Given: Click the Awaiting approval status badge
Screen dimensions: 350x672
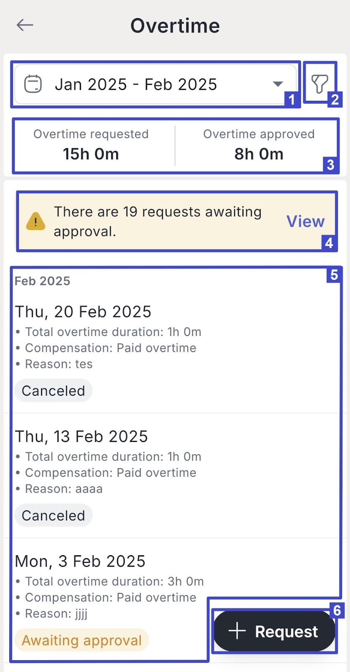Looking at the screenshot, I should click(82, 640).
